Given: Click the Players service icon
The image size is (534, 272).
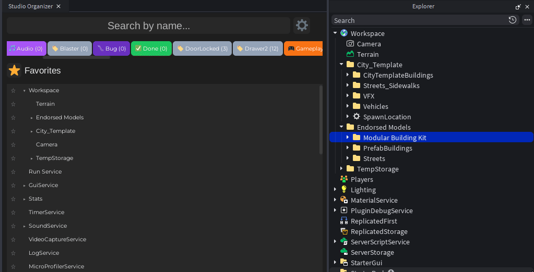Looking at the screenshot, I should tap(344, 179).
